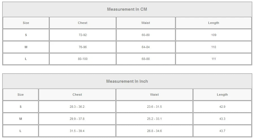Click the "Measurement In CM" table title
The image size is (253, 139).
click(x=127, y=9)
